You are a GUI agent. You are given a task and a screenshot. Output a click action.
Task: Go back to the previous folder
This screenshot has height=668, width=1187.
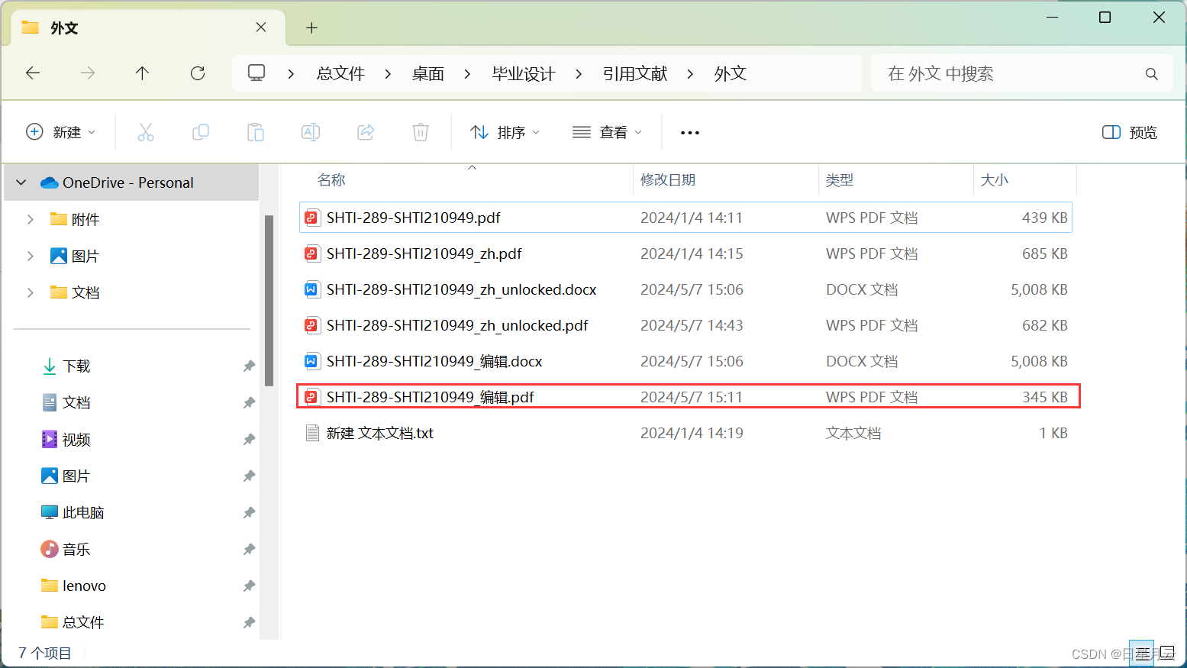pyautogui.click(x=33, y=73)
